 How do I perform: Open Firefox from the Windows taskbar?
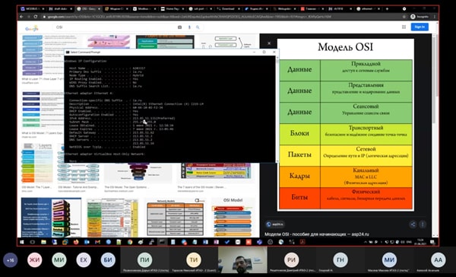(x=76, y=242)
